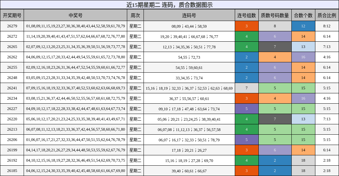The width and height of the screenshot is (339, 176).
Task: Select draw number 26279
Action: [x=12, y=26]
